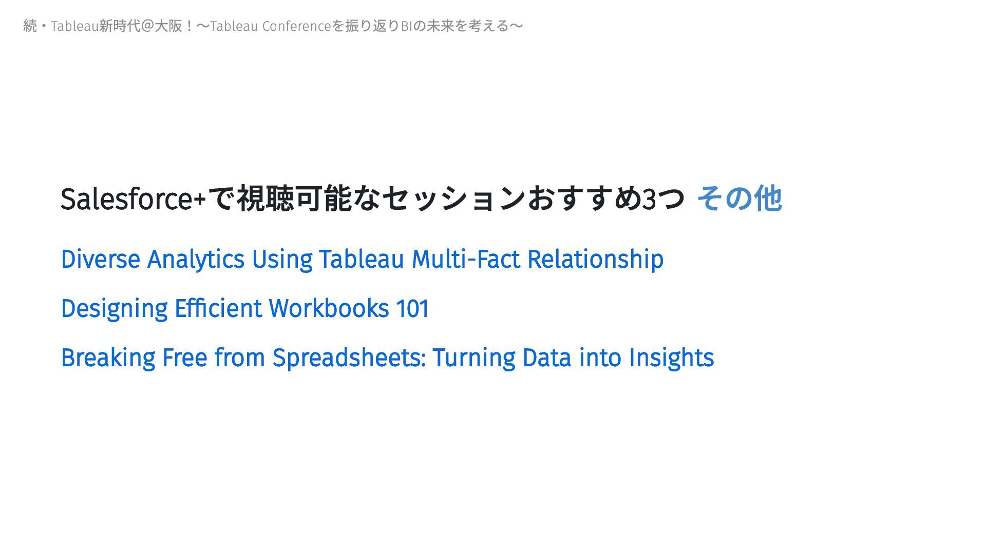Viewport: 986px width, 554px height.
Task: Click the word Workbooks in the second link
Action: [x=329, y=308]
